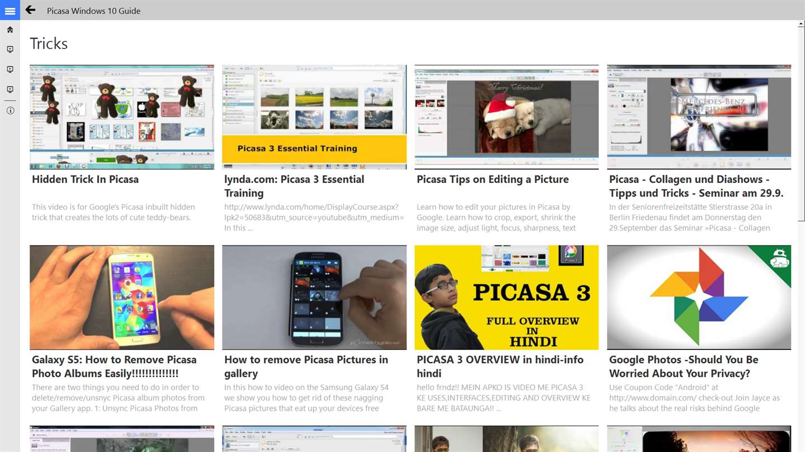Open the "Hidden Trick In Picasa" title
Viewport: 805px width, 452px height.
click(85, 179)
